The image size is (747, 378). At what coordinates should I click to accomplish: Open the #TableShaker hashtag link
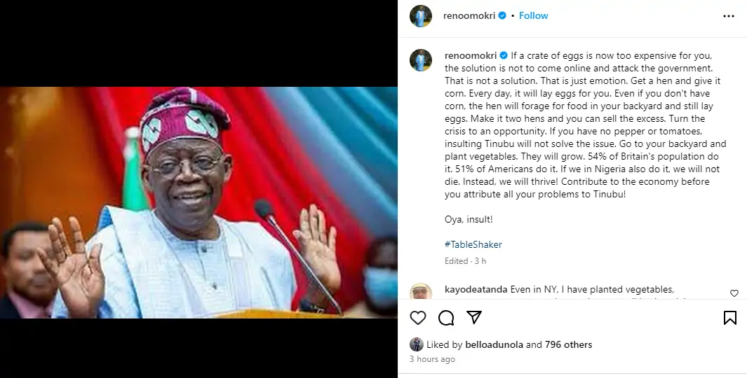473,244
